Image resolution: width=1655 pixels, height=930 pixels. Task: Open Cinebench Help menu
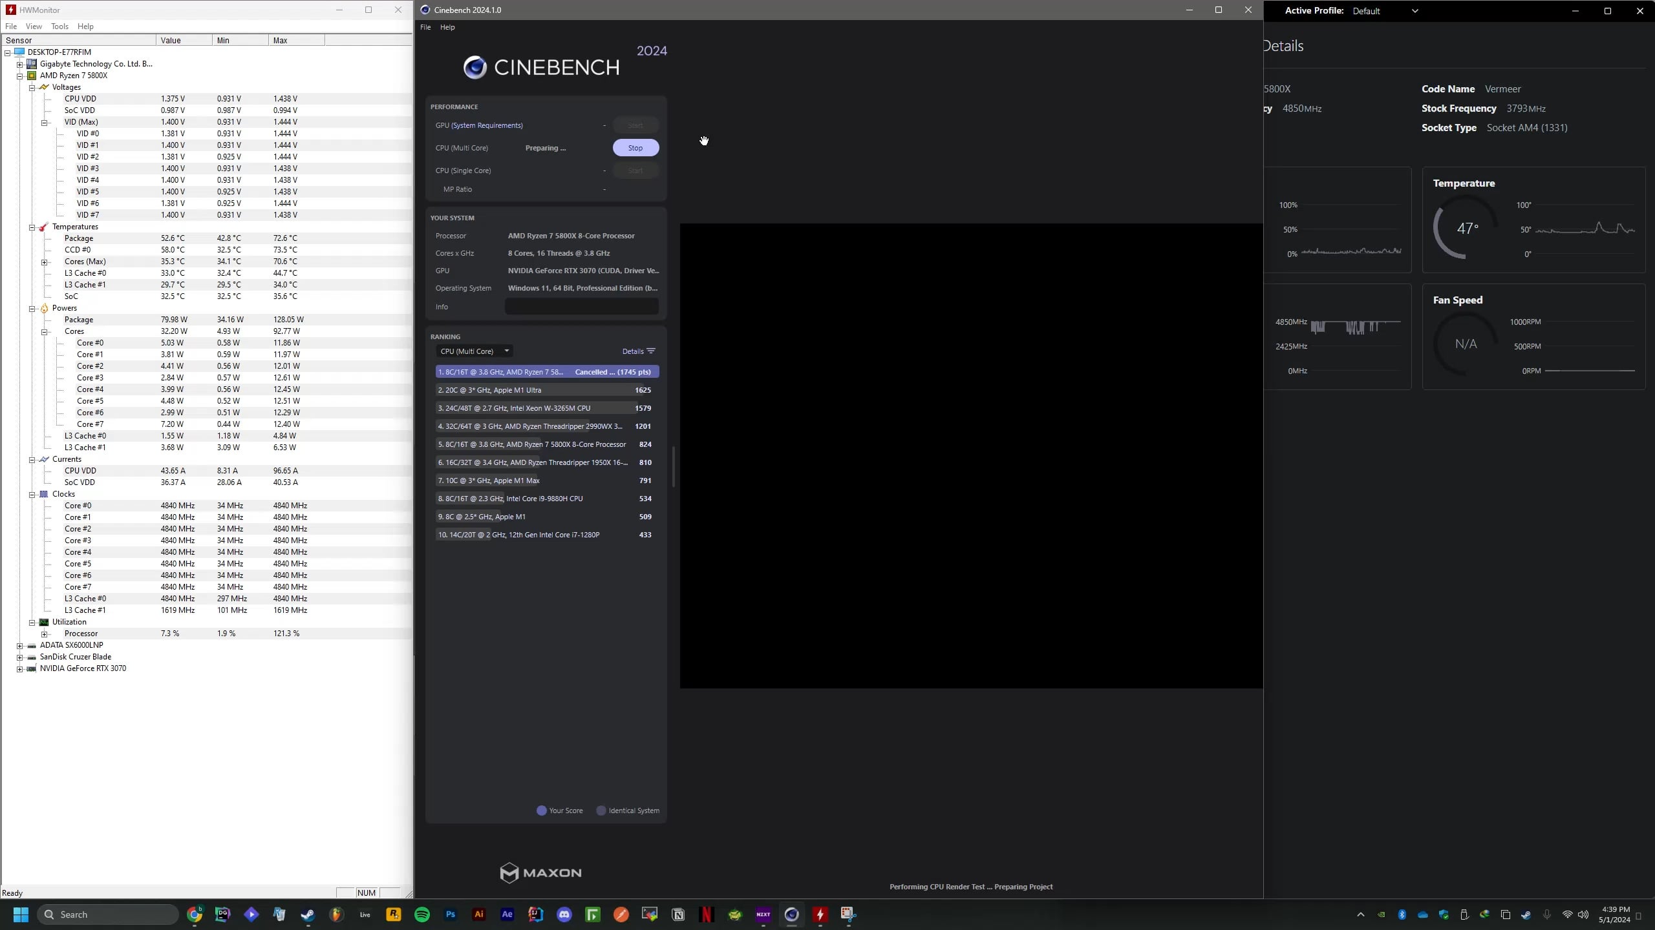click(447, 27)
